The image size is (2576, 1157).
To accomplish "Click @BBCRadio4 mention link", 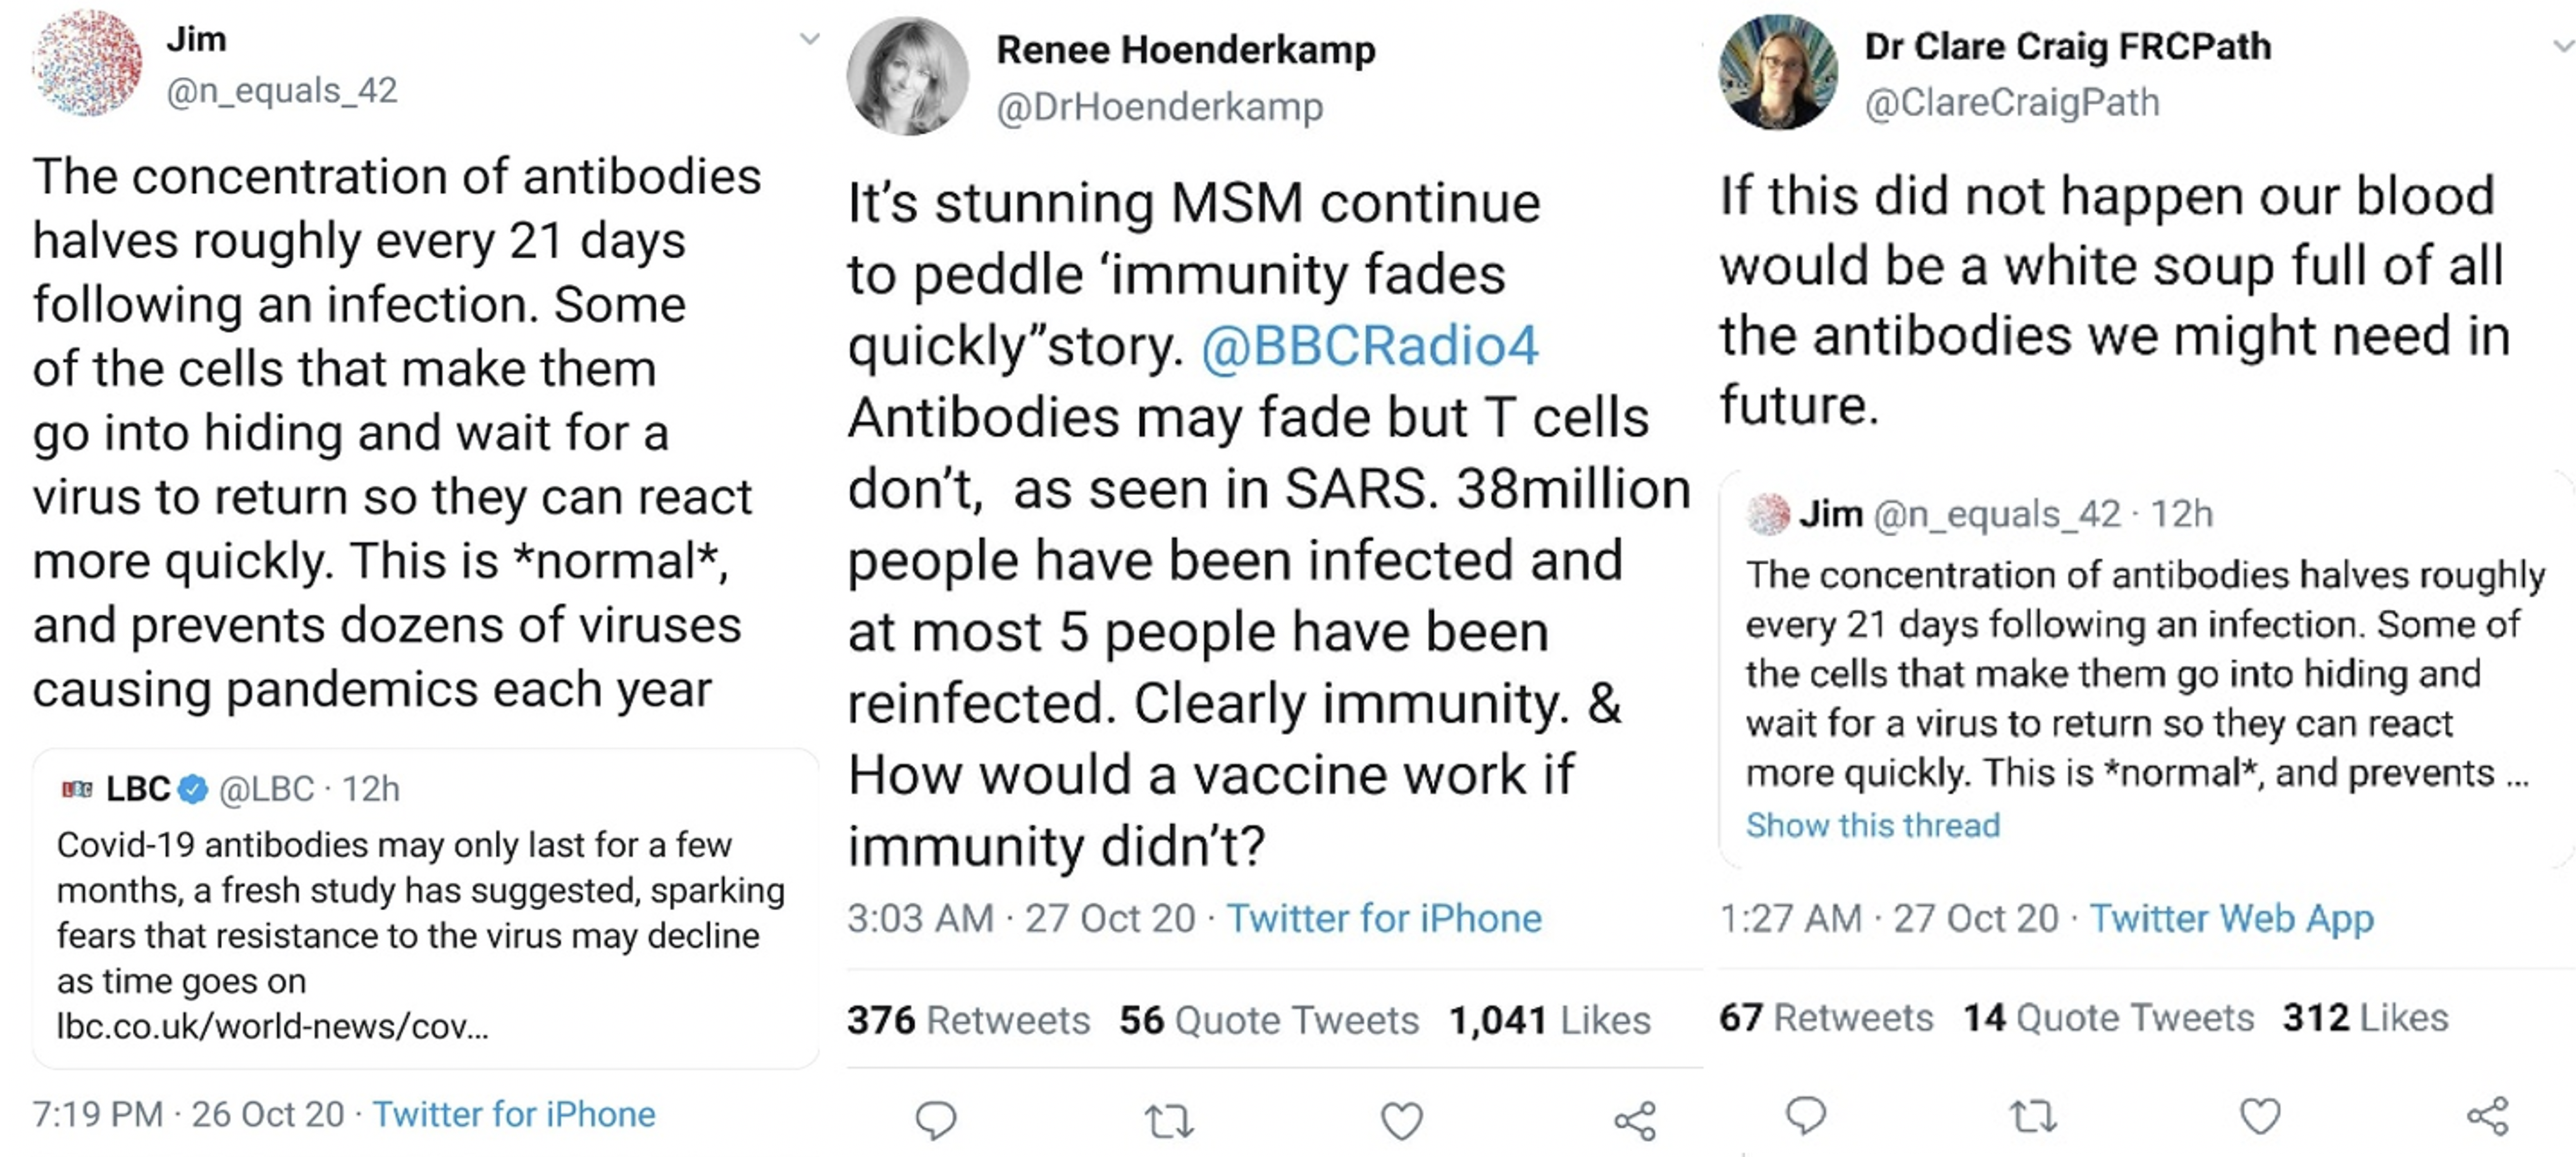I will [x=1368, y=346].
